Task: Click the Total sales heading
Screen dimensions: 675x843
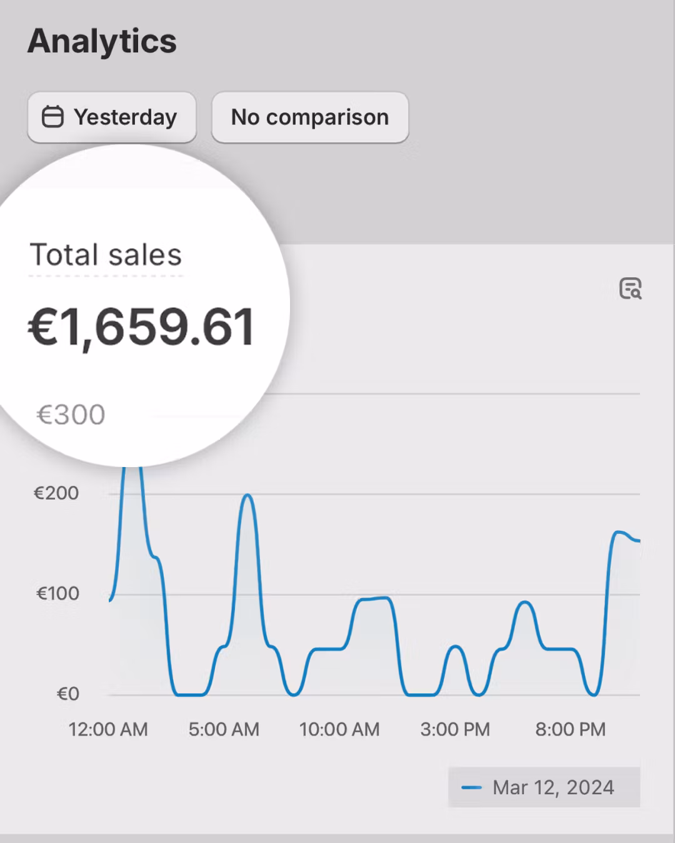Action: [106, 255]
